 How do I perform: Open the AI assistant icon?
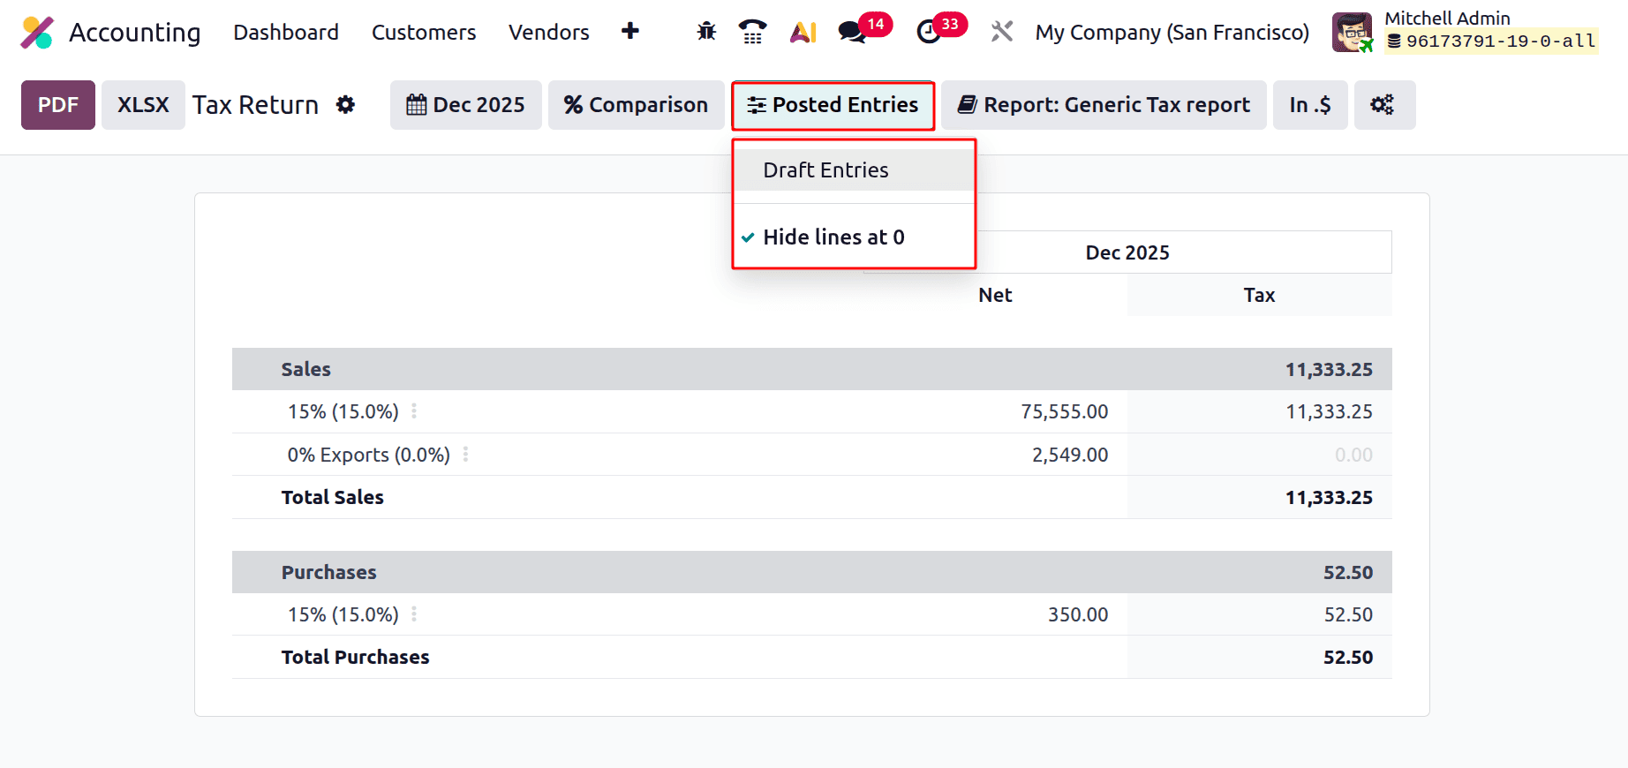click(803, 33)
